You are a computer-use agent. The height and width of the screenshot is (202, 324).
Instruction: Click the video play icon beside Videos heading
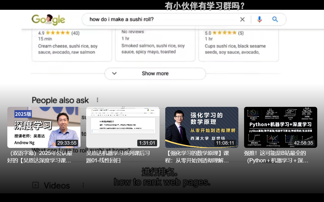(x=35, y=185)
